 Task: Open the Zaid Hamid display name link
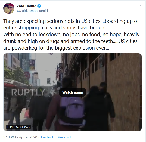(27, 6)
